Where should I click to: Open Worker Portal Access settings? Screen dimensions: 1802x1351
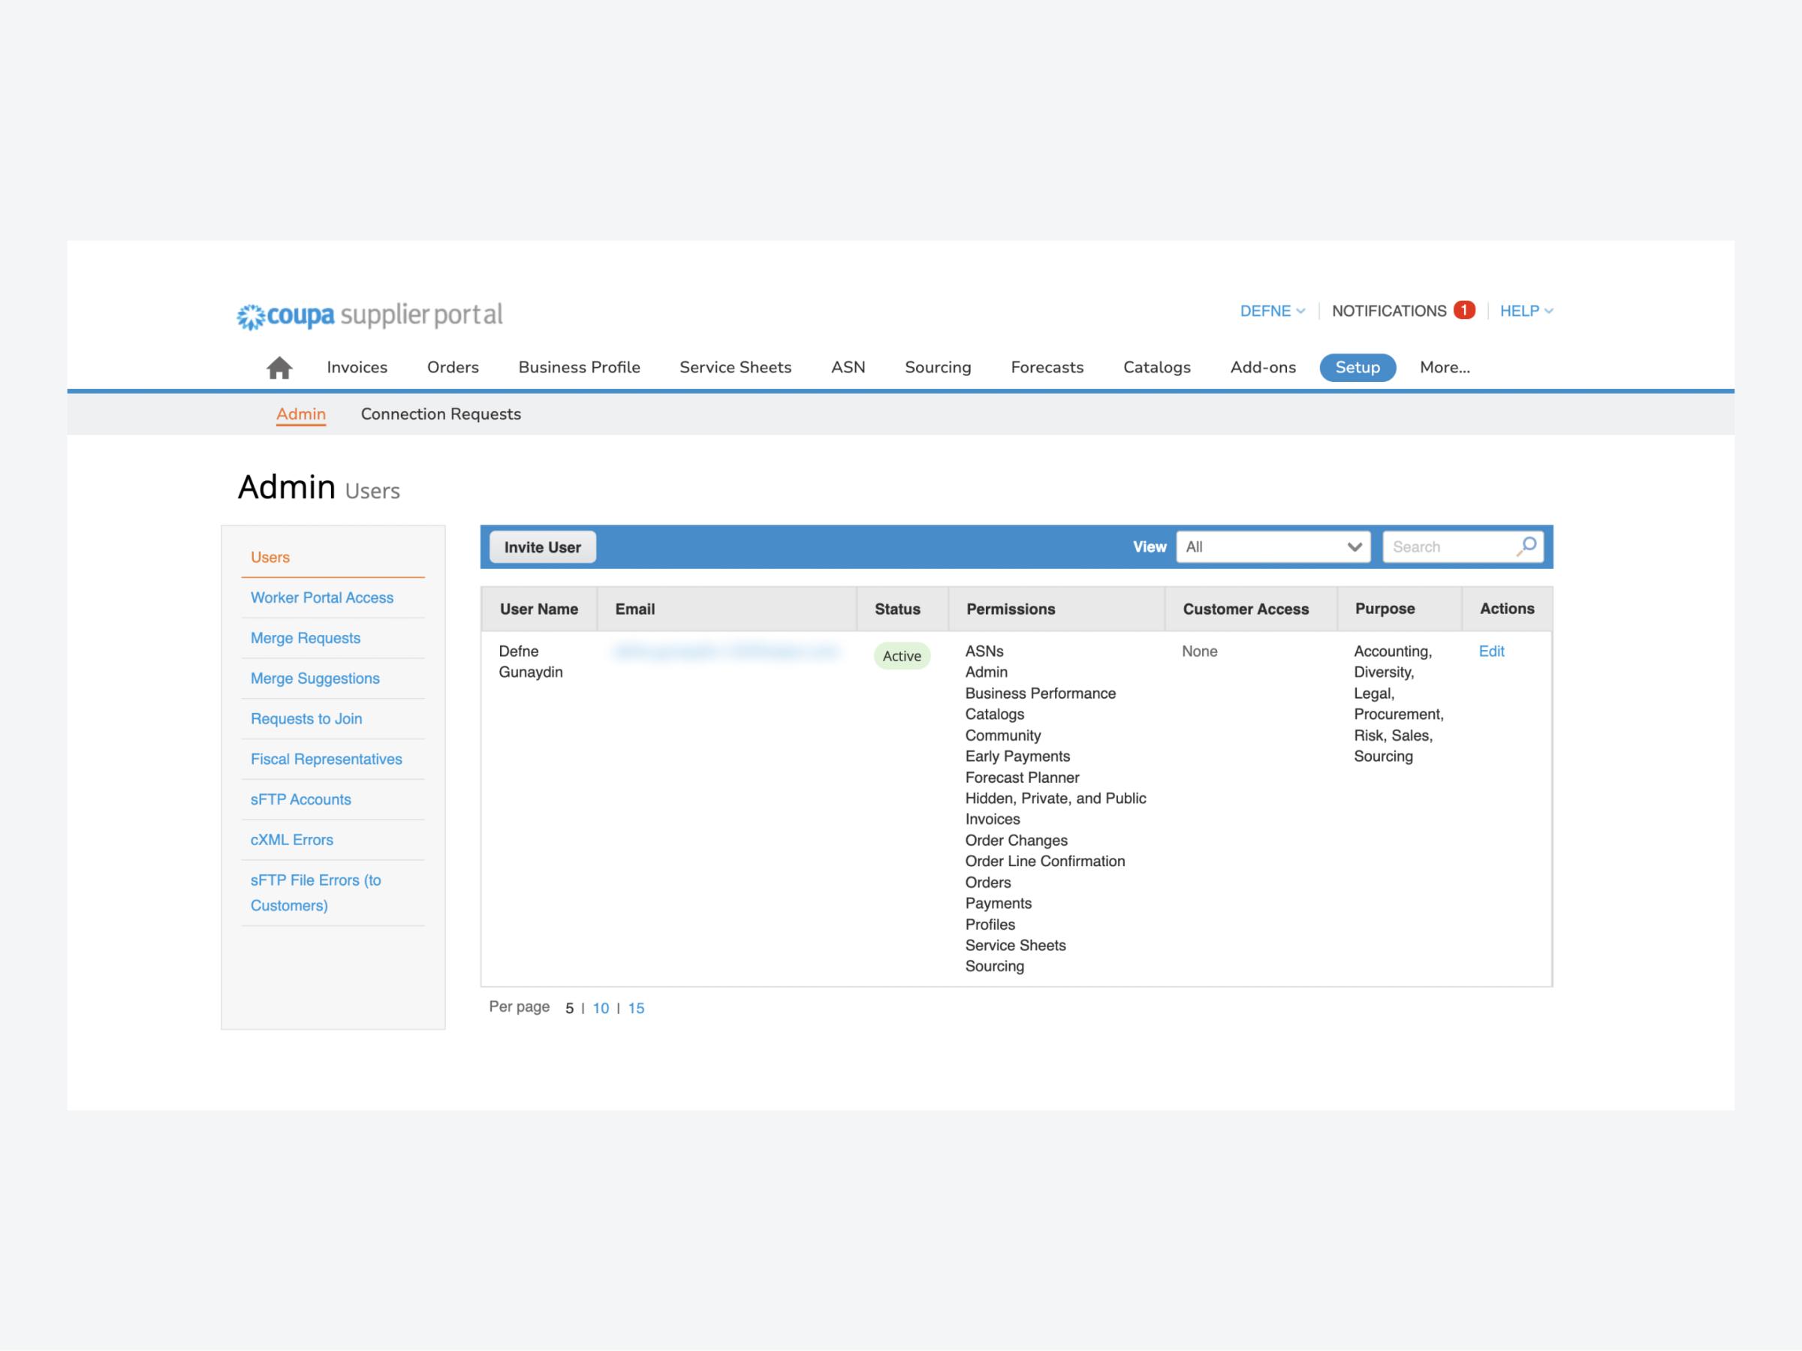[322, 597]
